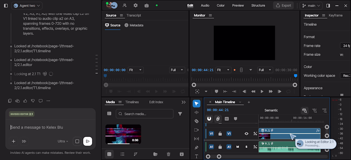Select the text tool
351x160 pixels.
click(x=197, y=156)
